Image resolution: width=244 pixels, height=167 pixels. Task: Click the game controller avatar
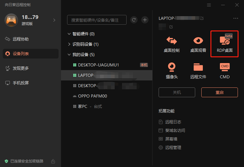click(11, 20)
